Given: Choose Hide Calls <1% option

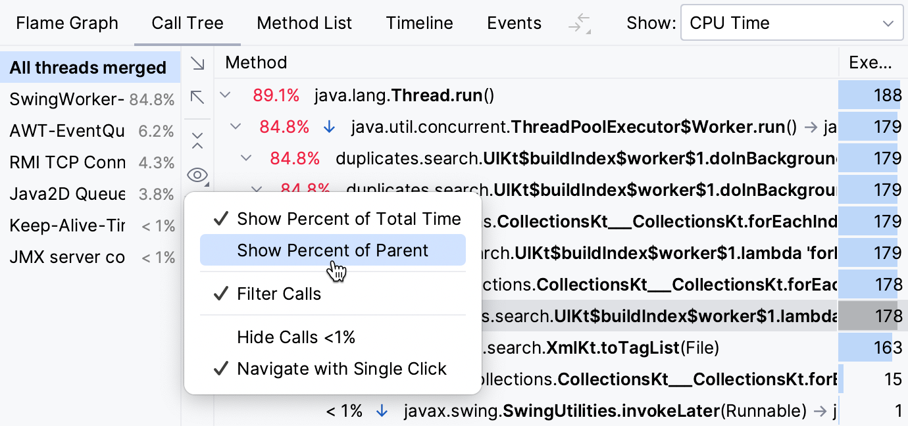Looking at the screenshot, I should tap(296, 337).
